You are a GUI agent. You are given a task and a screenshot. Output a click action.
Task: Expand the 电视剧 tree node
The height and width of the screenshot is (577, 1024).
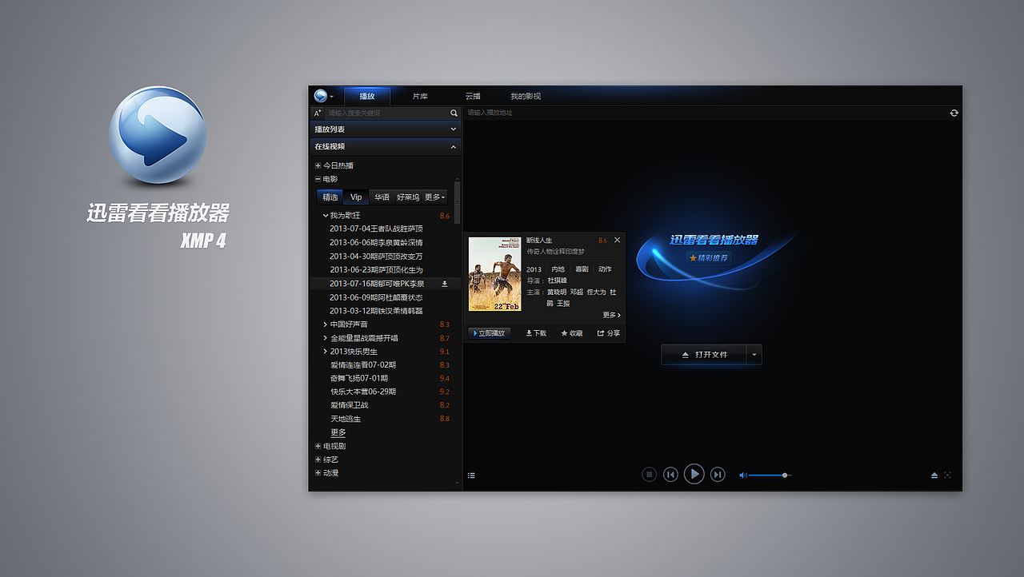coord(318,446)
